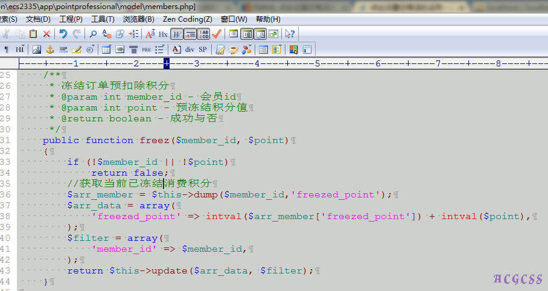Open the HI heading dropdown
Image resolution: width=548 pixels, height=291 pixels.
pos(20,50)
